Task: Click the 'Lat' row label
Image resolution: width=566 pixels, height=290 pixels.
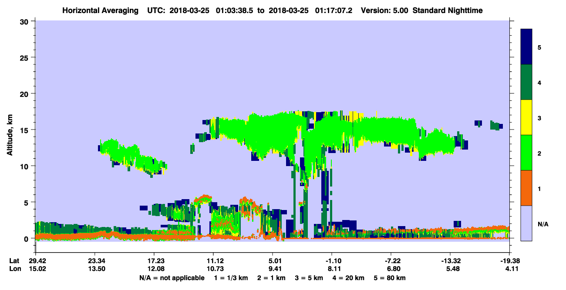Action: pyautogui.click(x=14, y=261)
